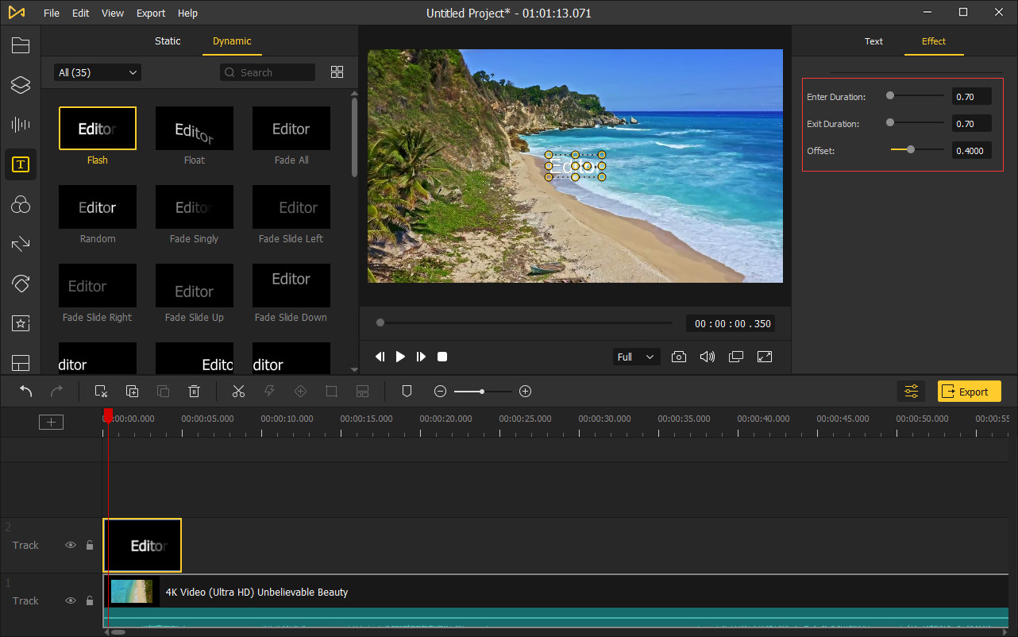
Task: Open the Export menu
Action: pos(150,13)
